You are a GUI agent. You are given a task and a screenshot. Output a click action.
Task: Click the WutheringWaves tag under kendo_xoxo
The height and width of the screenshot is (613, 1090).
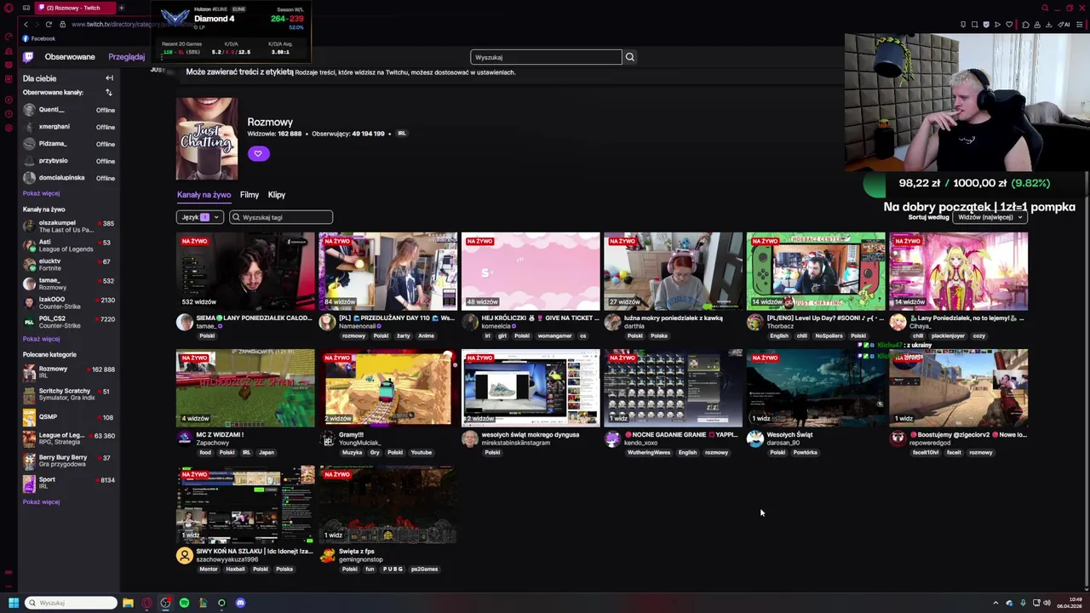648,452
